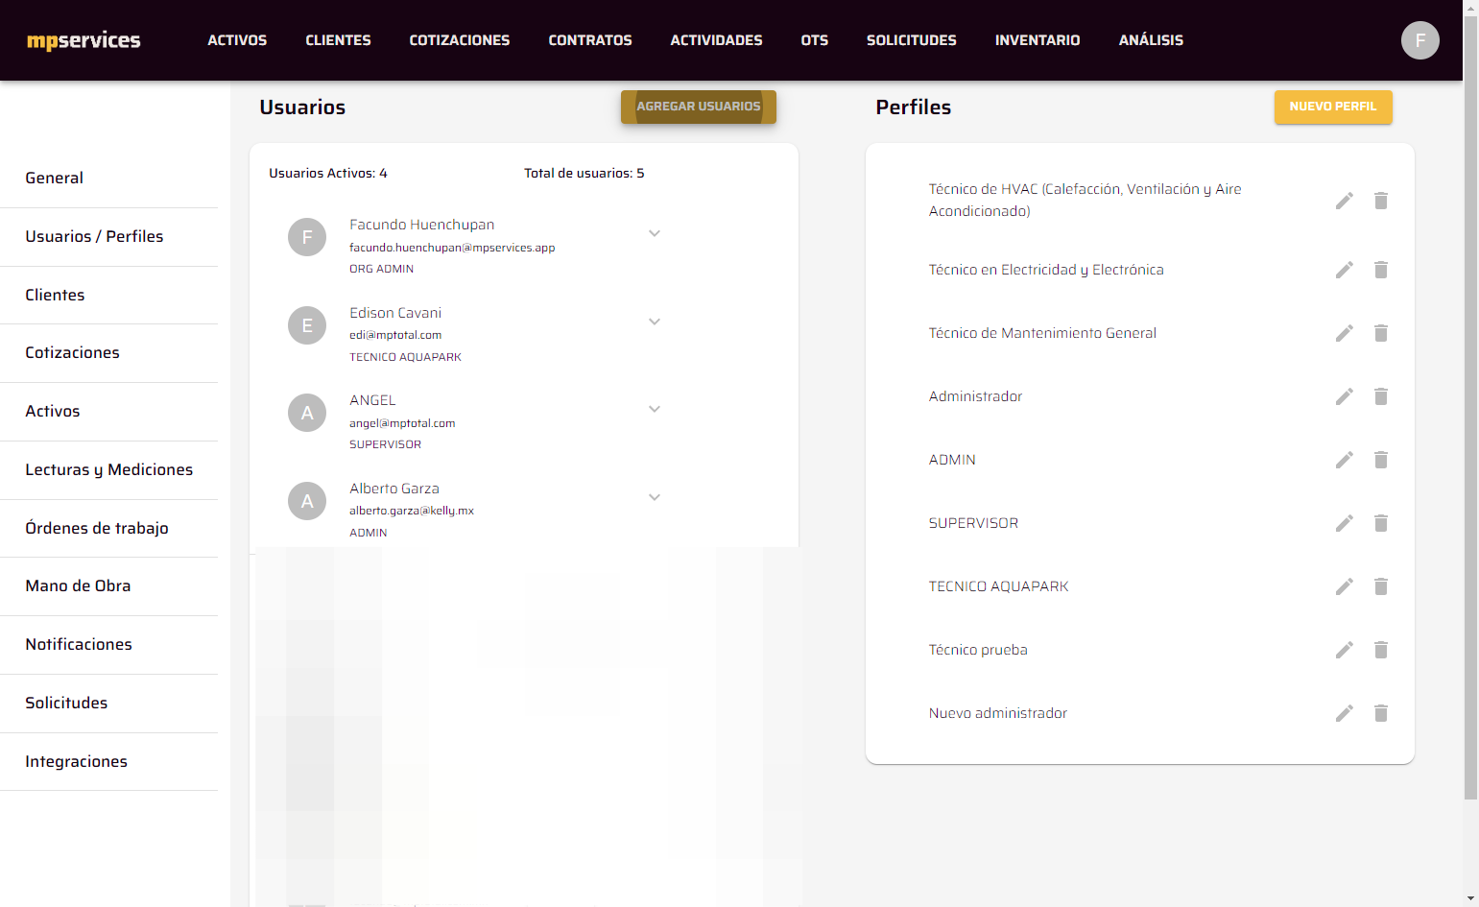
Task: Delete the ADMIN profile
Action: point(1381,460)
